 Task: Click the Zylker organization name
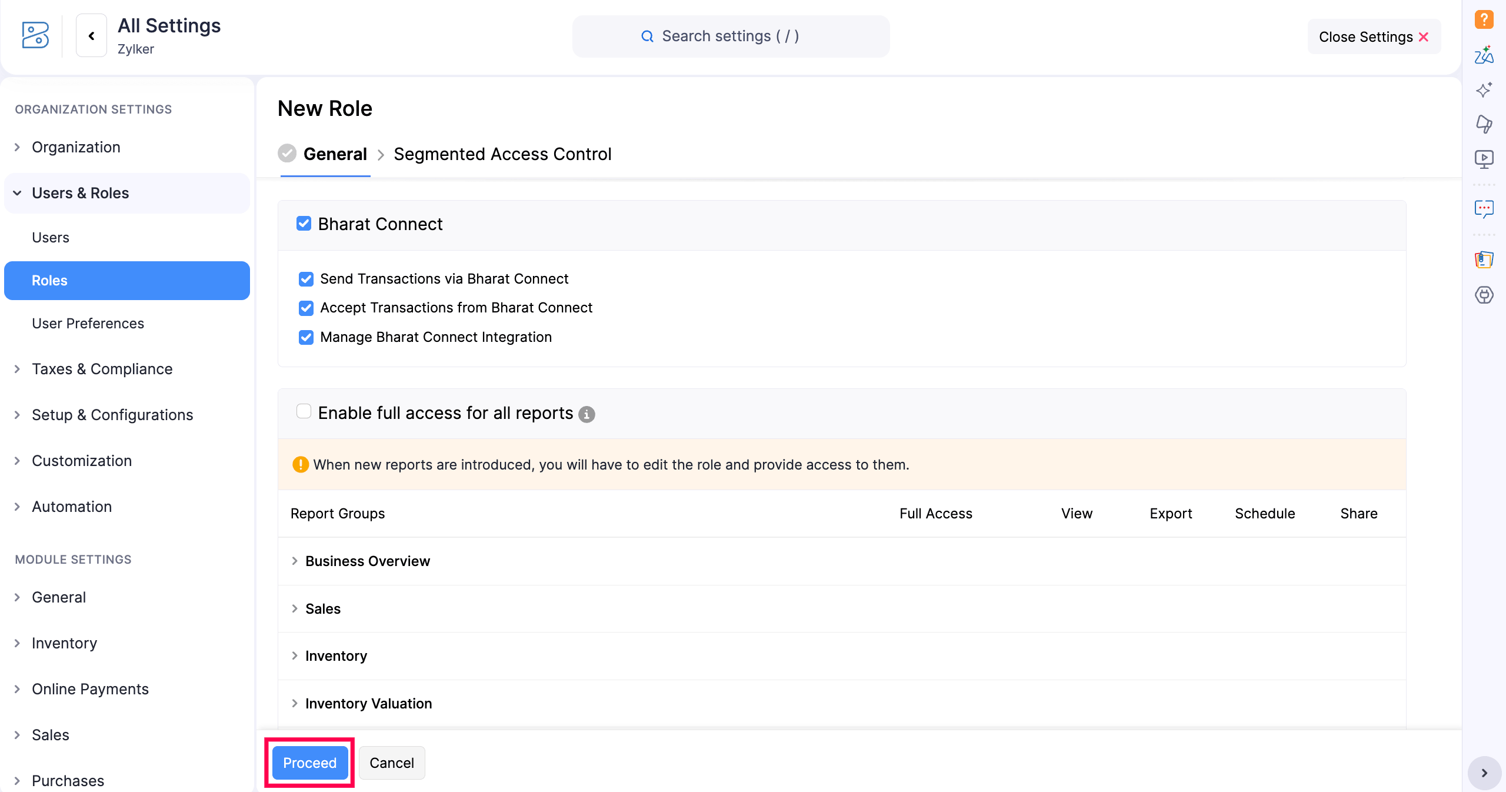point(136,49)
